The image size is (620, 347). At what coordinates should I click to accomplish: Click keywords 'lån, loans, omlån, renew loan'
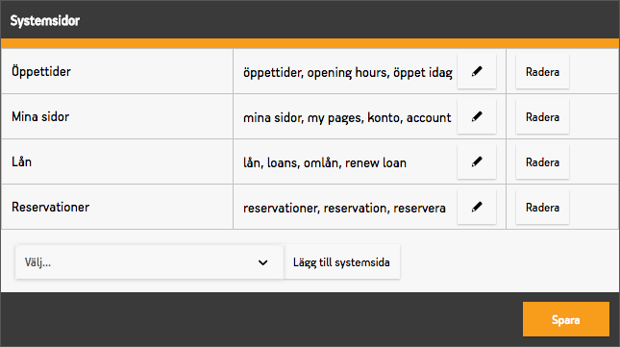[x=325, y=162]
